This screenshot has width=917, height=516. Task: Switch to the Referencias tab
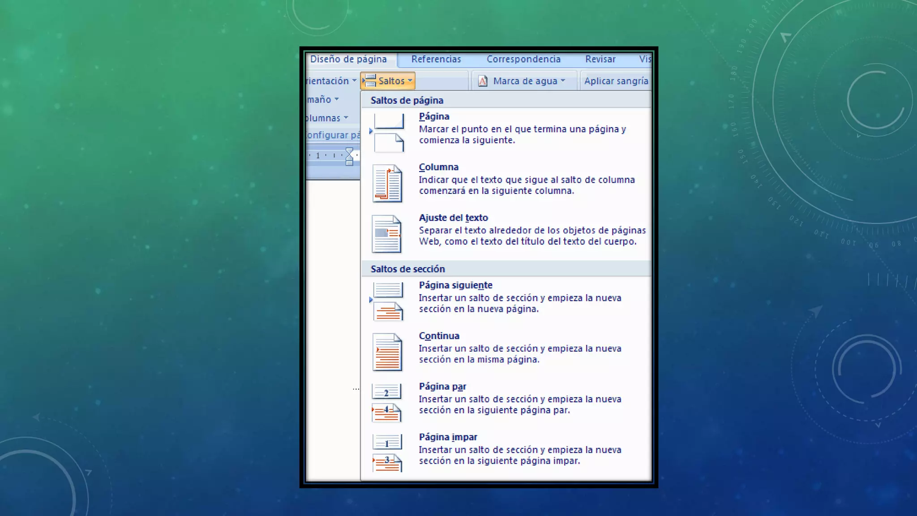pyautogui.click(x=436, y=59)
